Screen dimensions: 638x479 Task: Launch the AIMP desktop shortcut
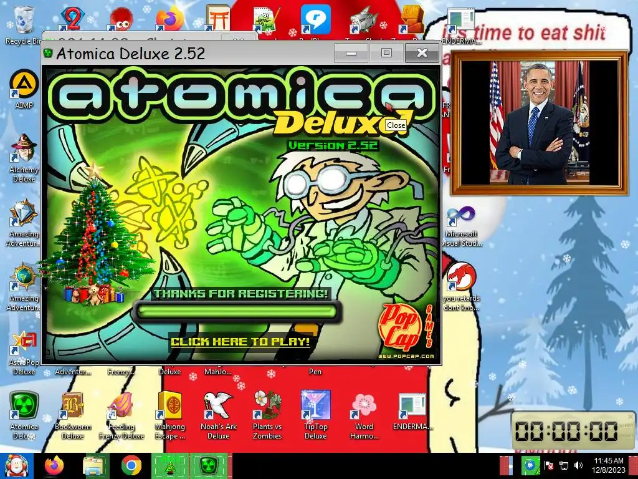[24, 89]
